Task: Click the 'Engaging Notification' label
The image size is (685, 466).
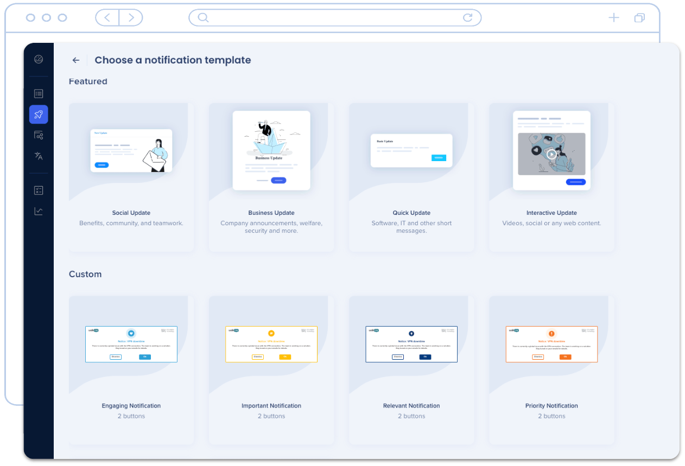Action: pos(131,406)
